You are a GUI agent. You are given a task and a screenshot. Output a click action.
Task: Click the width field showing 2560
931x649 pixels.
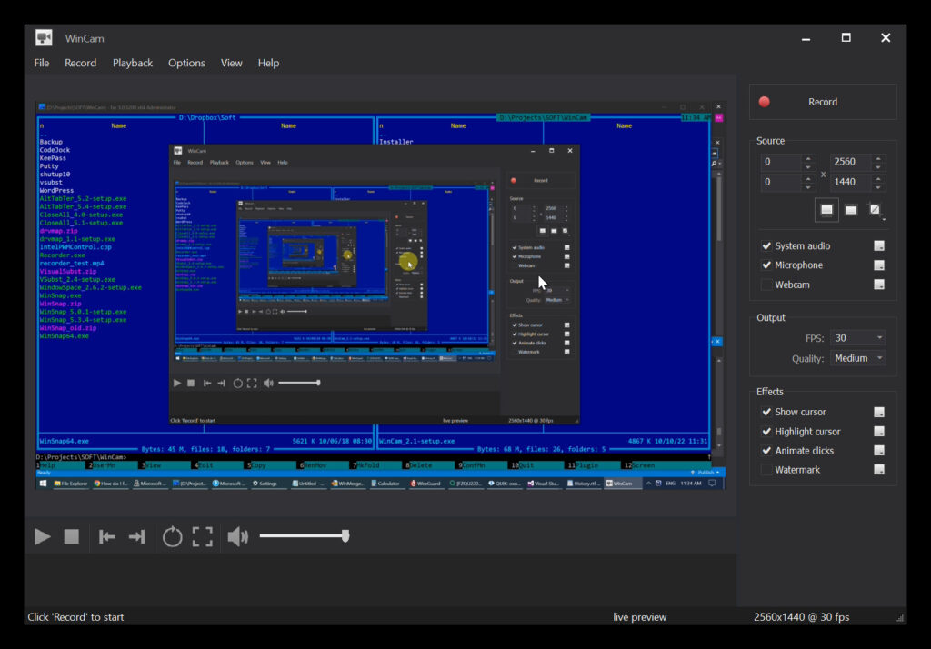(851, 162)
